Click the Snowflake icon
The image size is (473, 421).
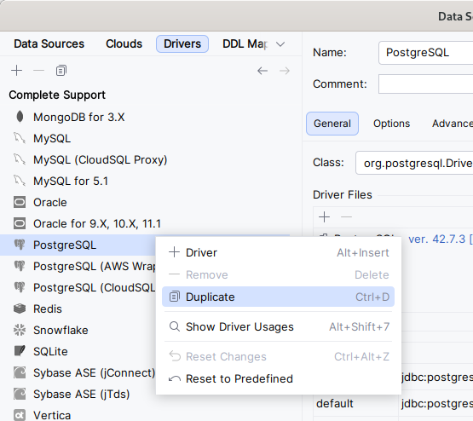point(20,330)
